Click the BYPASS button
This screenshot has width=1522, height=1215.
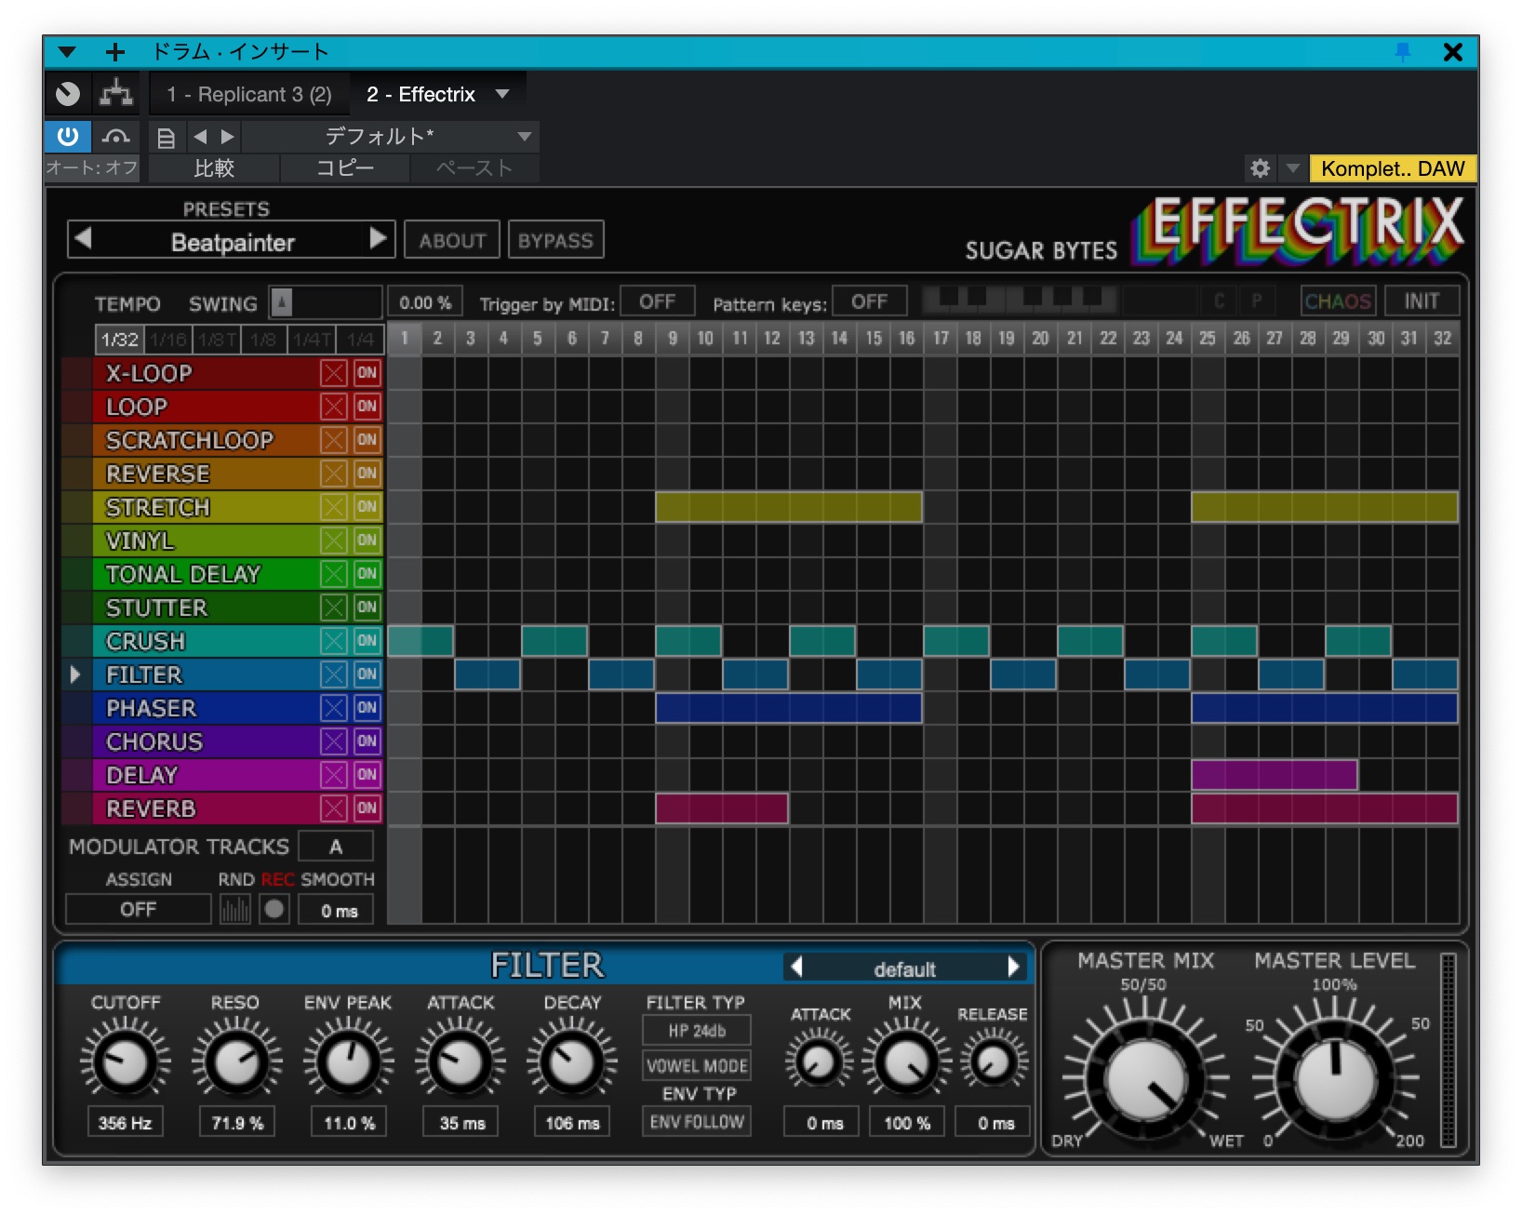tap(555, 239)
